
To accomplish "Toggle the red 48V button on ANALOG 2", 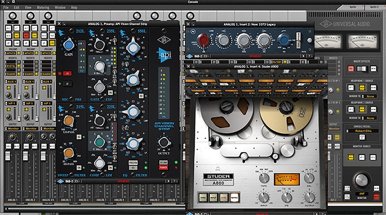I will (x=26, y=35).
